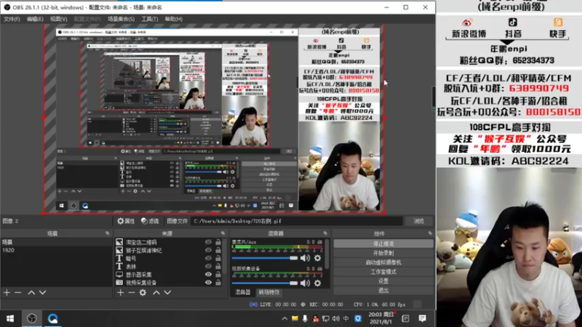Toggle visibility of the 淘宝店二维码 source

point(208,242)
